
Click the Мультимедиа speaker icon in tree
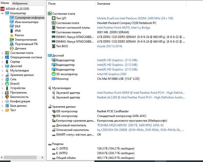click(x=7, y=70)
